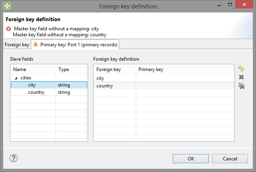Click the yellow auto-mapping arrows icon
Viewport: 256px width, 172px height.
(x=241, y=69)
